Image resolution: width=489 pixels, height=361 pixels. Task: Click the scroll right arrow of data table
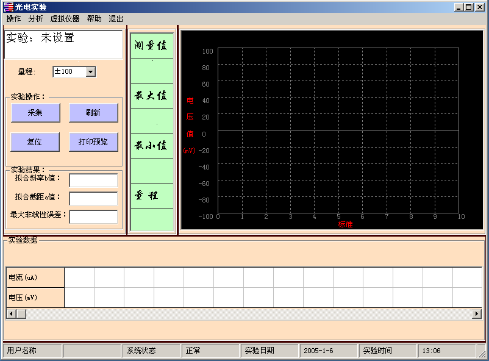[477, 313]
